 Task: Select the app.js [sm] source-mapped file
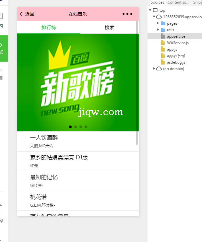(x=176, y=56)
